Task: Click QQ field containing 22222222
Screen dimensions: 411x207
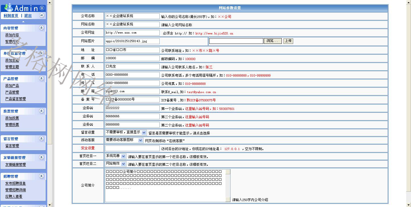Action: tap(132, 108)
